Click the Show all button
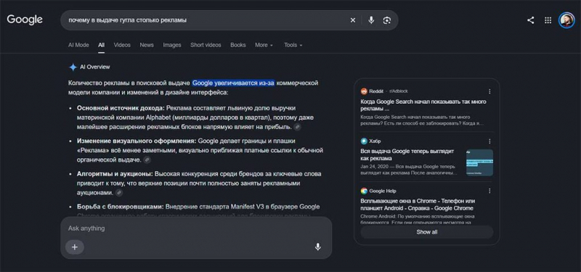Viewport: 581px width, 272px height. pos(427,232)
